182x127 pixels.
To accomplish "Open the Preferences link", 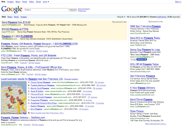I will pos(82,11).
